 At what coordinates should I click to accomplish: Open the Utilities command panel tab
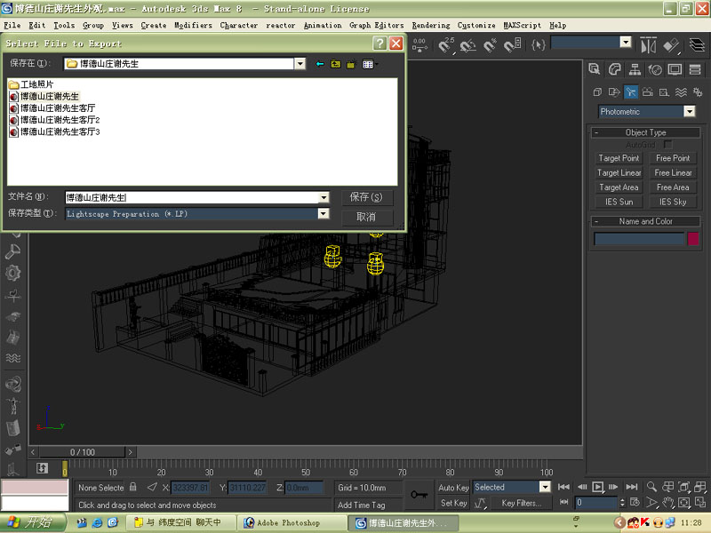(695, 69)
